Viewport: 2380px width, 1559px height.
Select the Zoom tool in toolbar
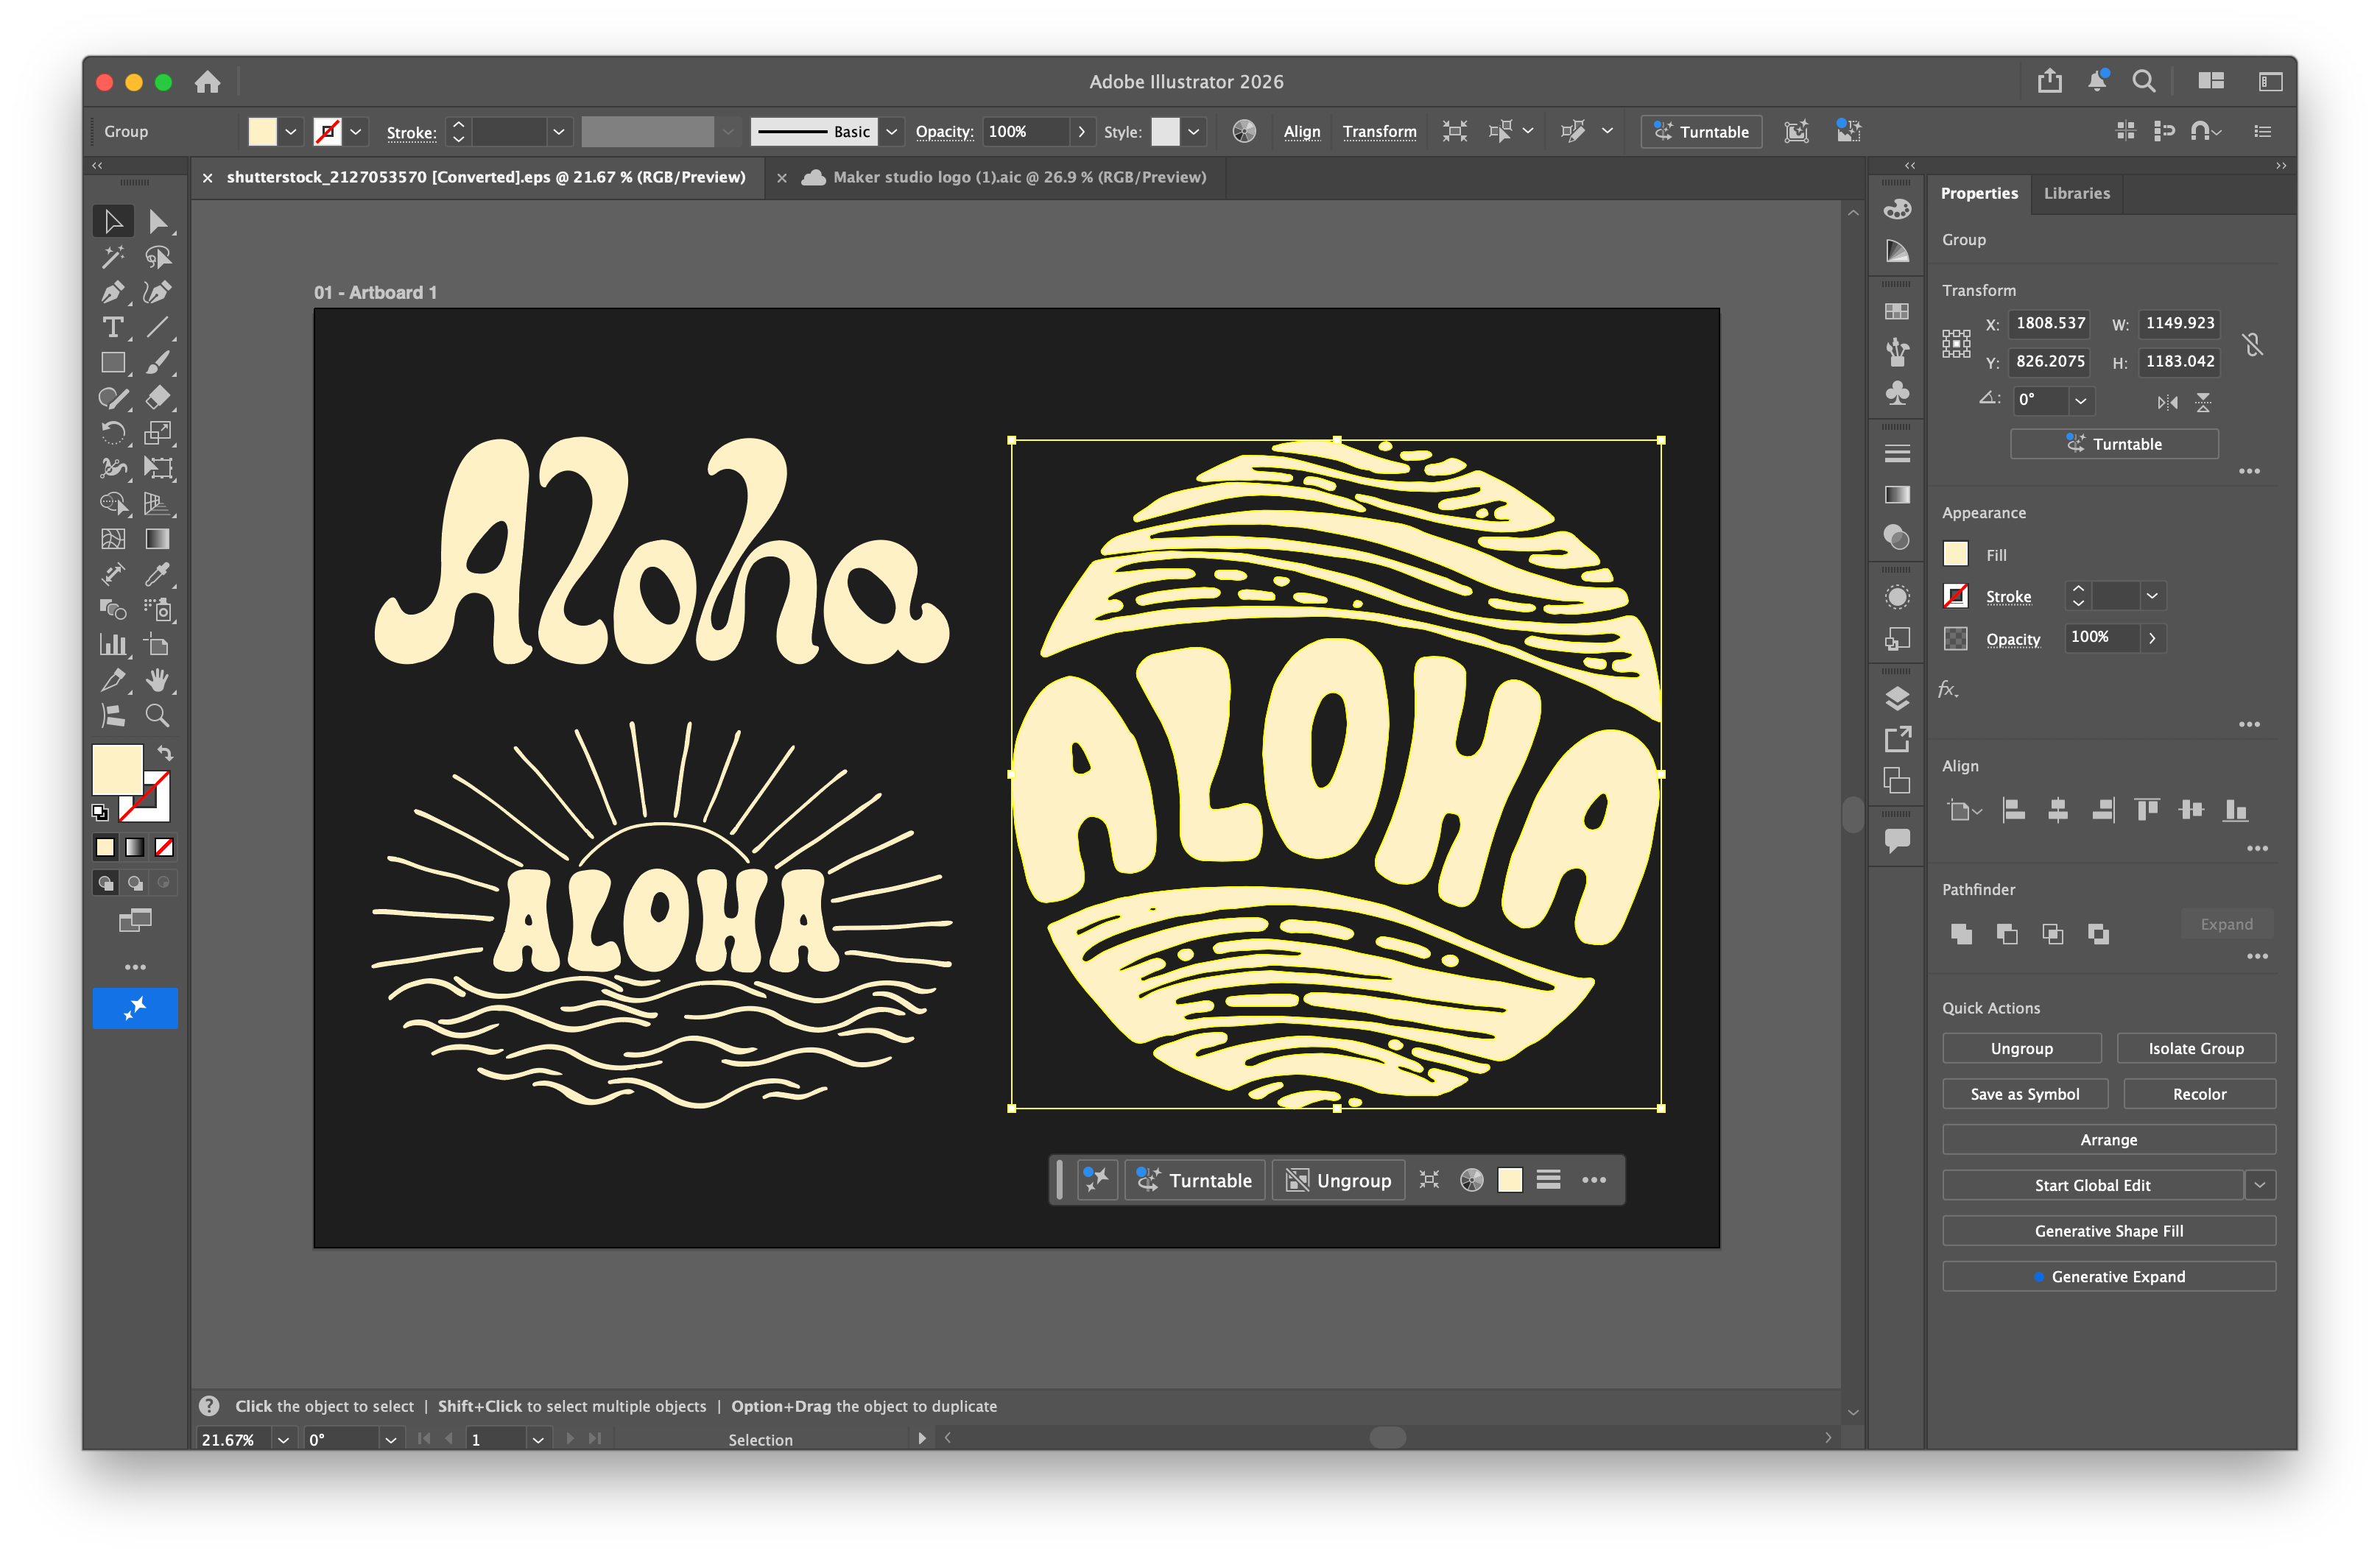[x=157, y=715]
